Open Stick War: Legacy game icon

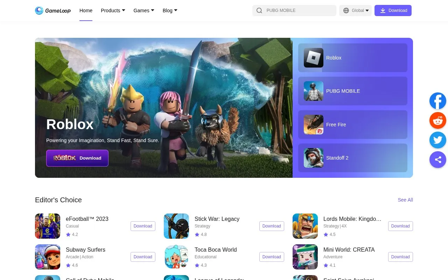(x=176, y=226)
